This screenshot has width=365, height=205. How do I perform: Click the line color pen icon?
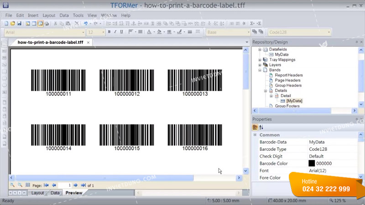[x=179, y=32]
